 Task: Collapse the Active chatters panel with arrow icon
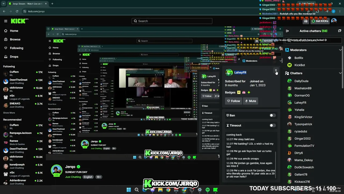point(287,31)
